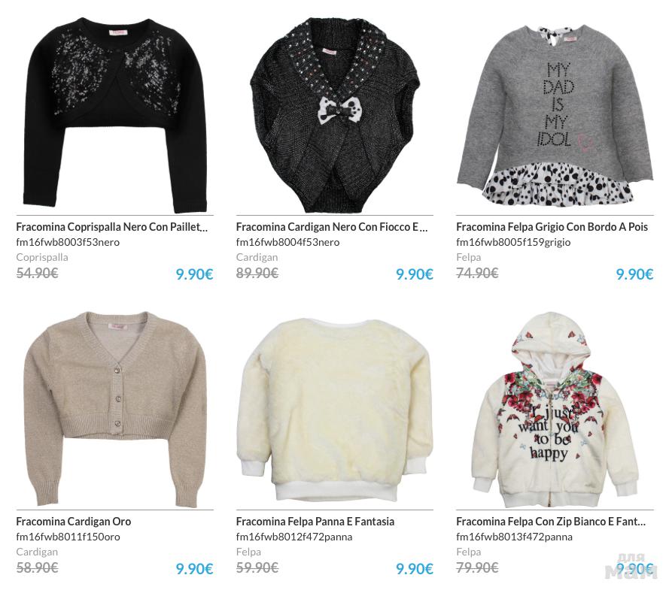Click the 9.90€ price on gold cardigan

click(x=195, y=569)
